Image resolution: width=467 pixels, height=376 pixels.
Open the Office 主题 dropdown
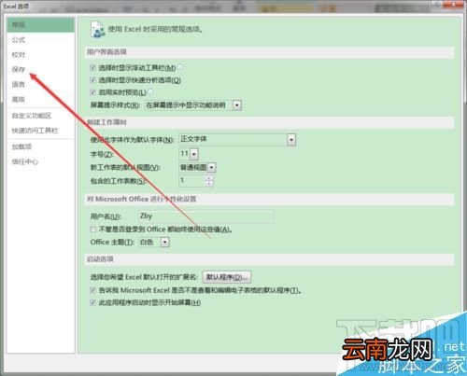pyautogui.click(x=165, y=242)
